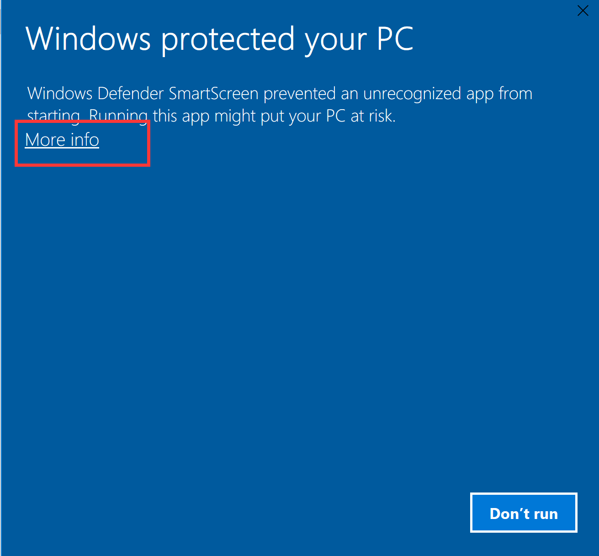Screen dimensions: 599x556
Task: Click the SmartScreen warning description text
Action: (x=280, y=104)
